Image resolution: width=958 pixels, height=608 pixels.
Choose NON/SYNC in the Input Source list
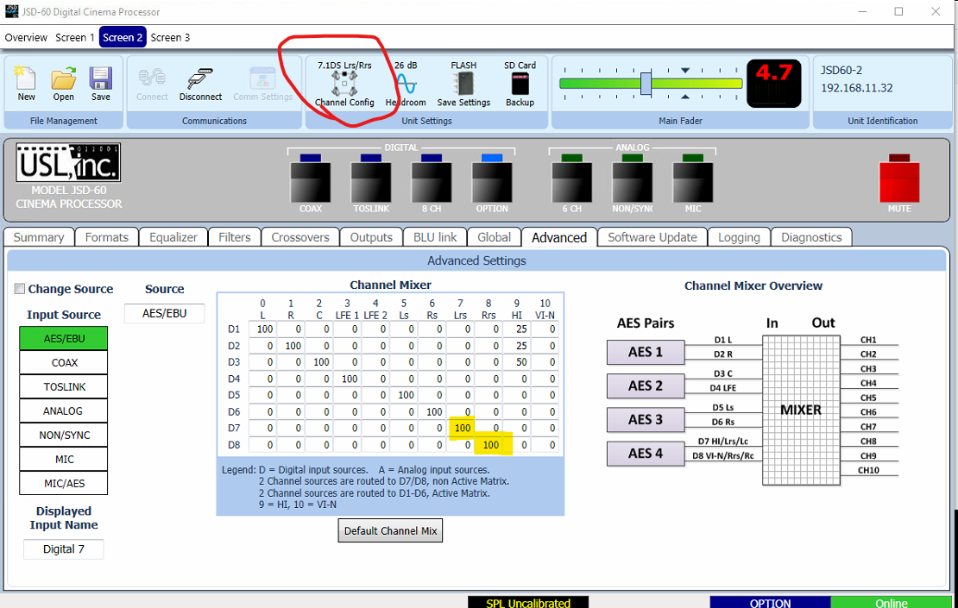[x=64, y=435]
